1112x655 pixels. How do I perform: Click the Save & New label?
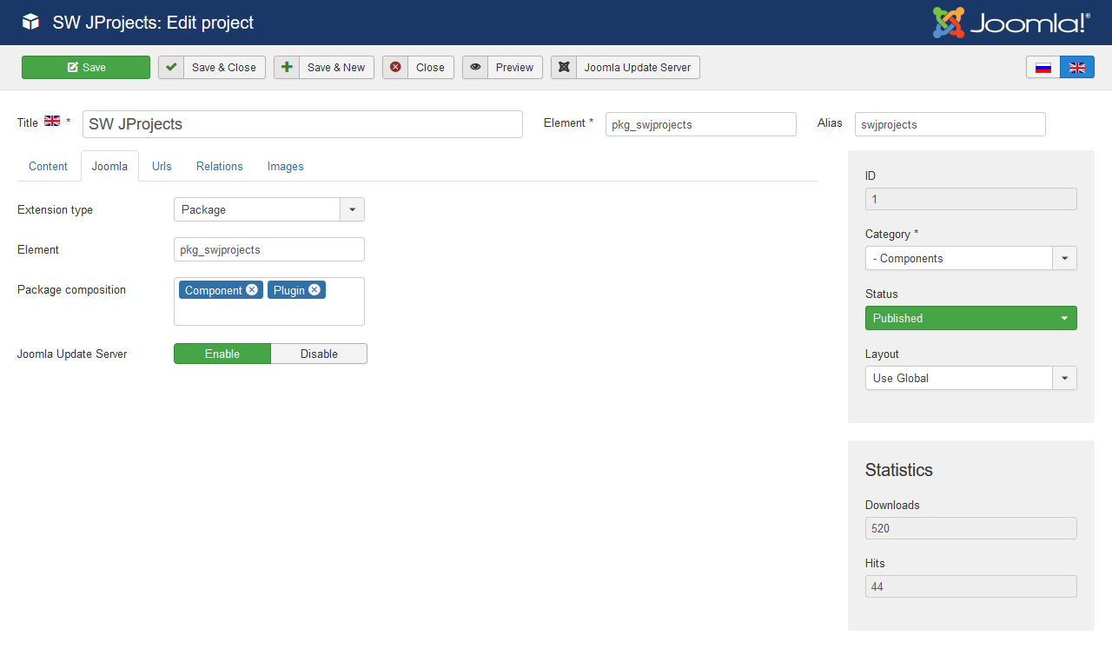click(336, 67)
